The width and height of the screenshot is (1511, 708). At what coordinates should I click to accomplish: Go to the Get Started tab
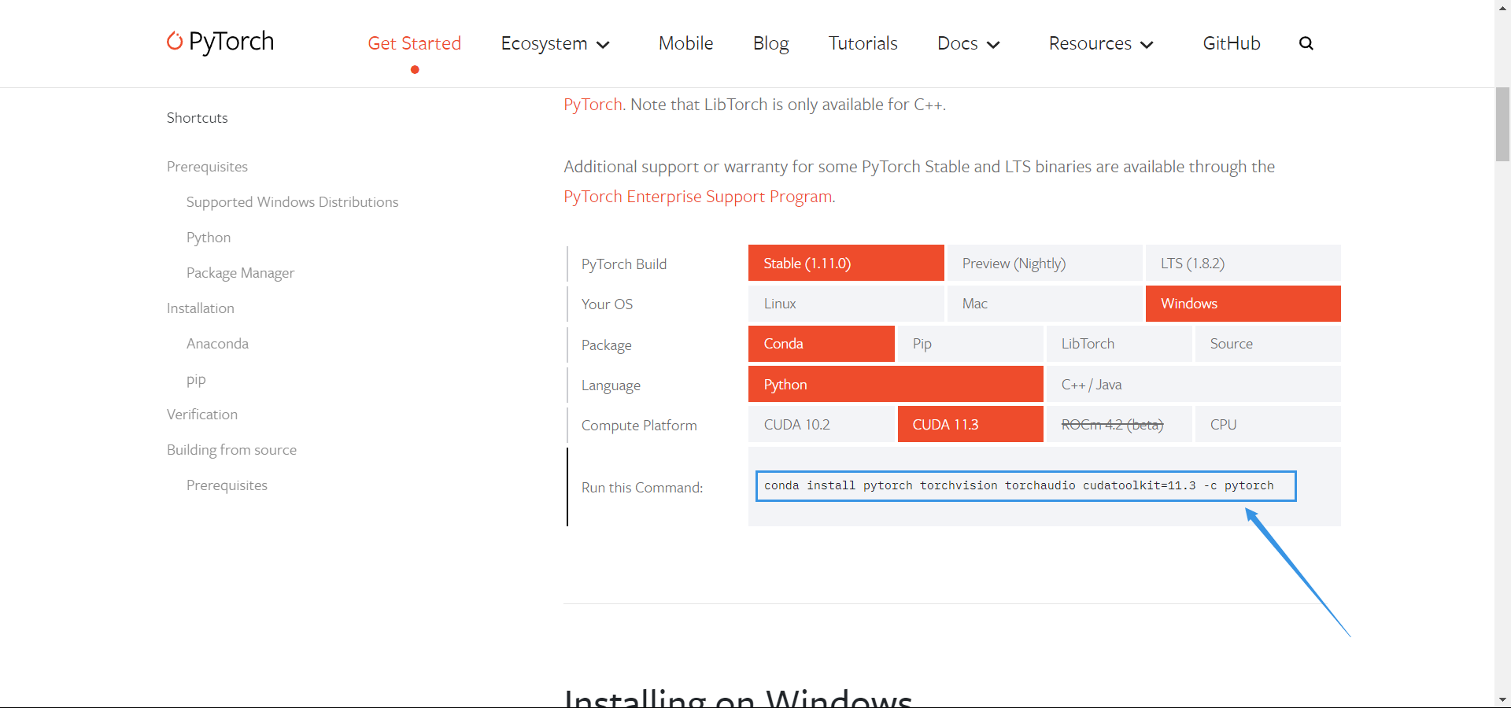click(415, 43)
